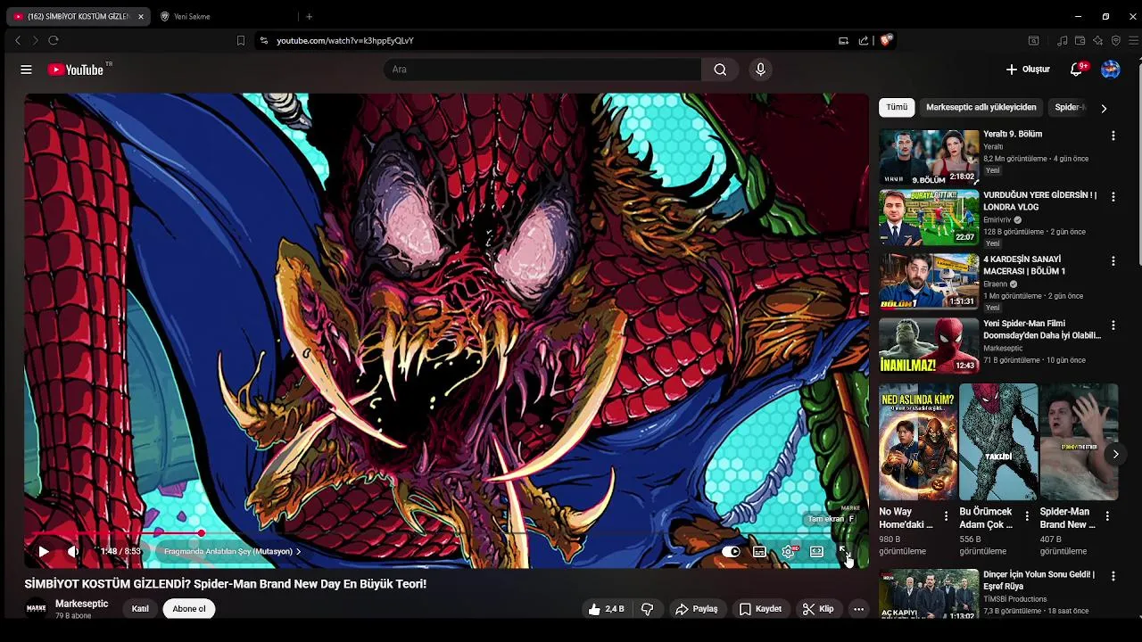Open 'Fragmanda Anlatılan Şey (Mutasyon)' chapter

232,551
